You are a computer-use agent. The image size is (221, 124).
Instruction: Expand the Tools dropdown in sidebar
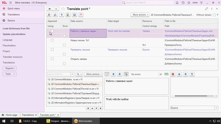point(10,74)
